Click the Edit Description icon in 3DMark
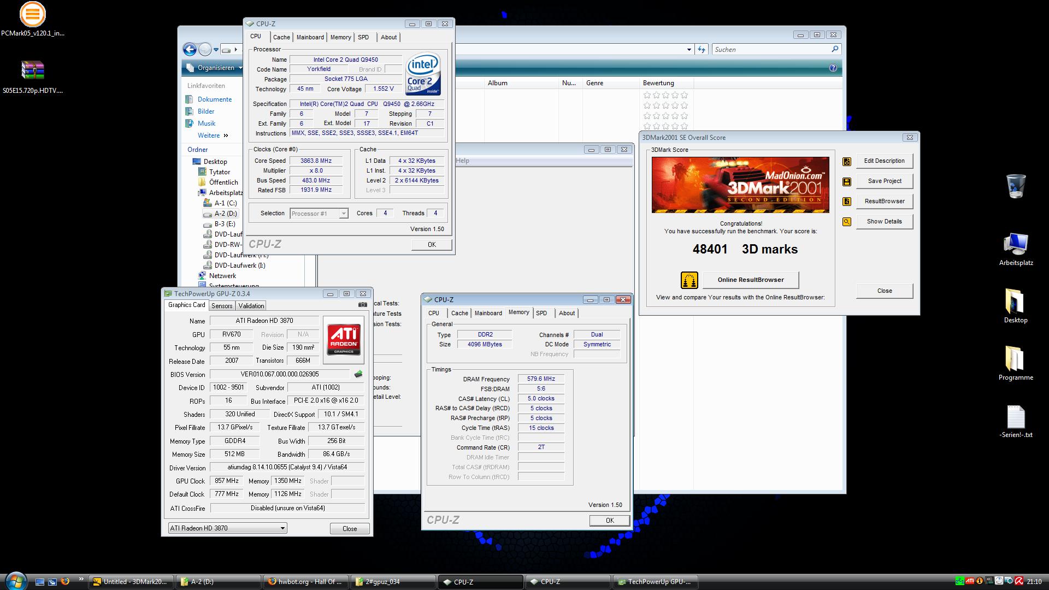1049x590 pixels. (x=847, y=161)
